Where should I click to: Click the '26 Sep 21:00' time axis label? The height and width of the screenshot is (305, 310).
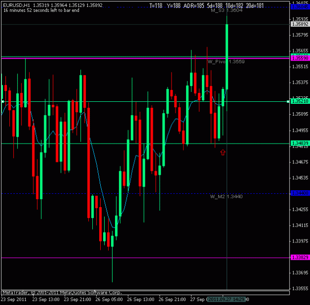172,299
